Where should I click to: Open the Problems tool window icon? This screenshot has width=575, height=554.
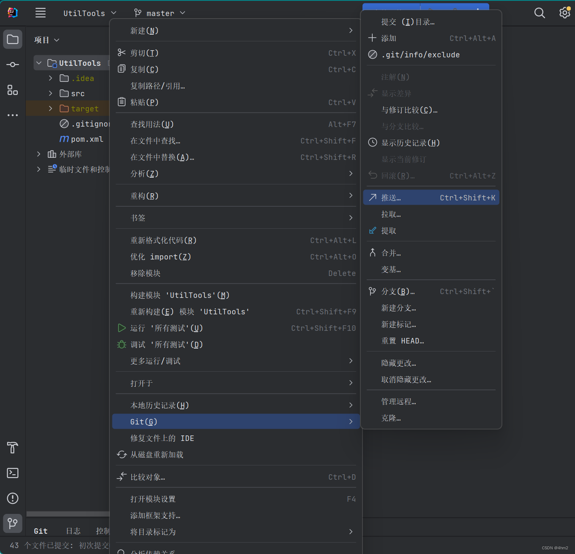pos(13,498)
